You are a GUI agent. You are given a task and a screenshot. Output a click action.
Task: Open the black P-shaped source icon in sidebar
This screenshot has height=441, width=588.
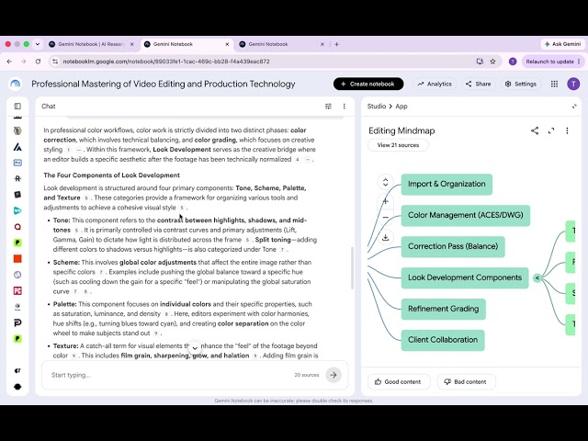pyautogui.click(x=17, y=322)
